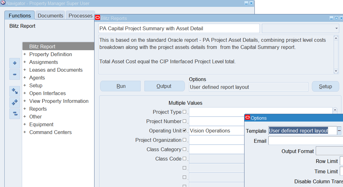
Task: Click the red Oracle icon of Blitz Reports window
Action: [x=98, y=18]
